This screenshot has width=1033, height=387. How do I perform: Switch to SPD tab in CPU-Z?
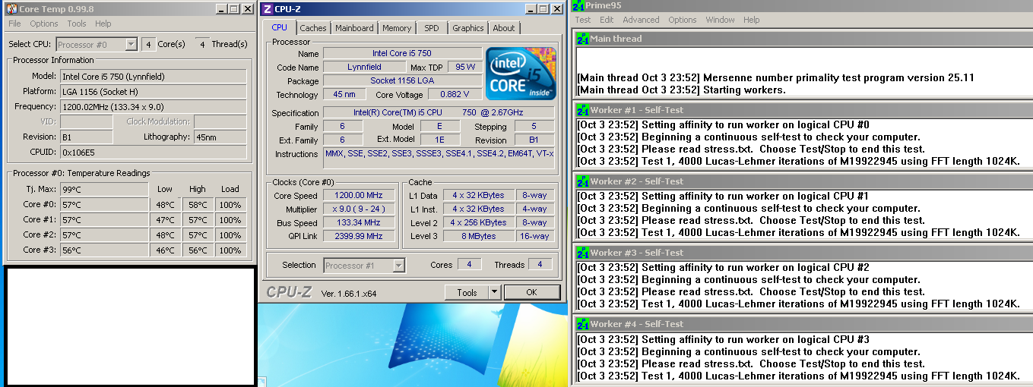pyautogui.click(x=432, y=28)
